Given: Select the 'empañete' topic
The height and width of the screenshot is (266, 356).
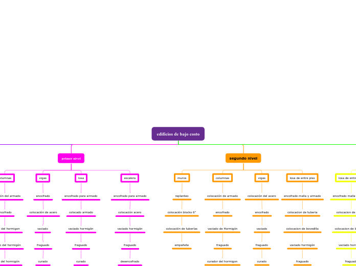Looking at the screenshot, I should click(x=182, y=245).
